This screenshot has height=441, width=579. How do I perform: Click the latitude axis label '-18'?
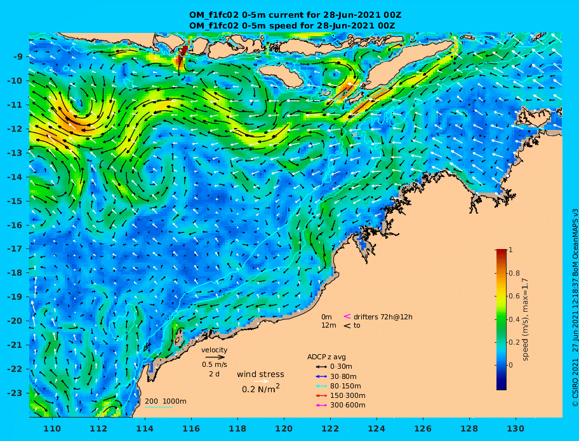pyautogui.click(x=17, y=273)
